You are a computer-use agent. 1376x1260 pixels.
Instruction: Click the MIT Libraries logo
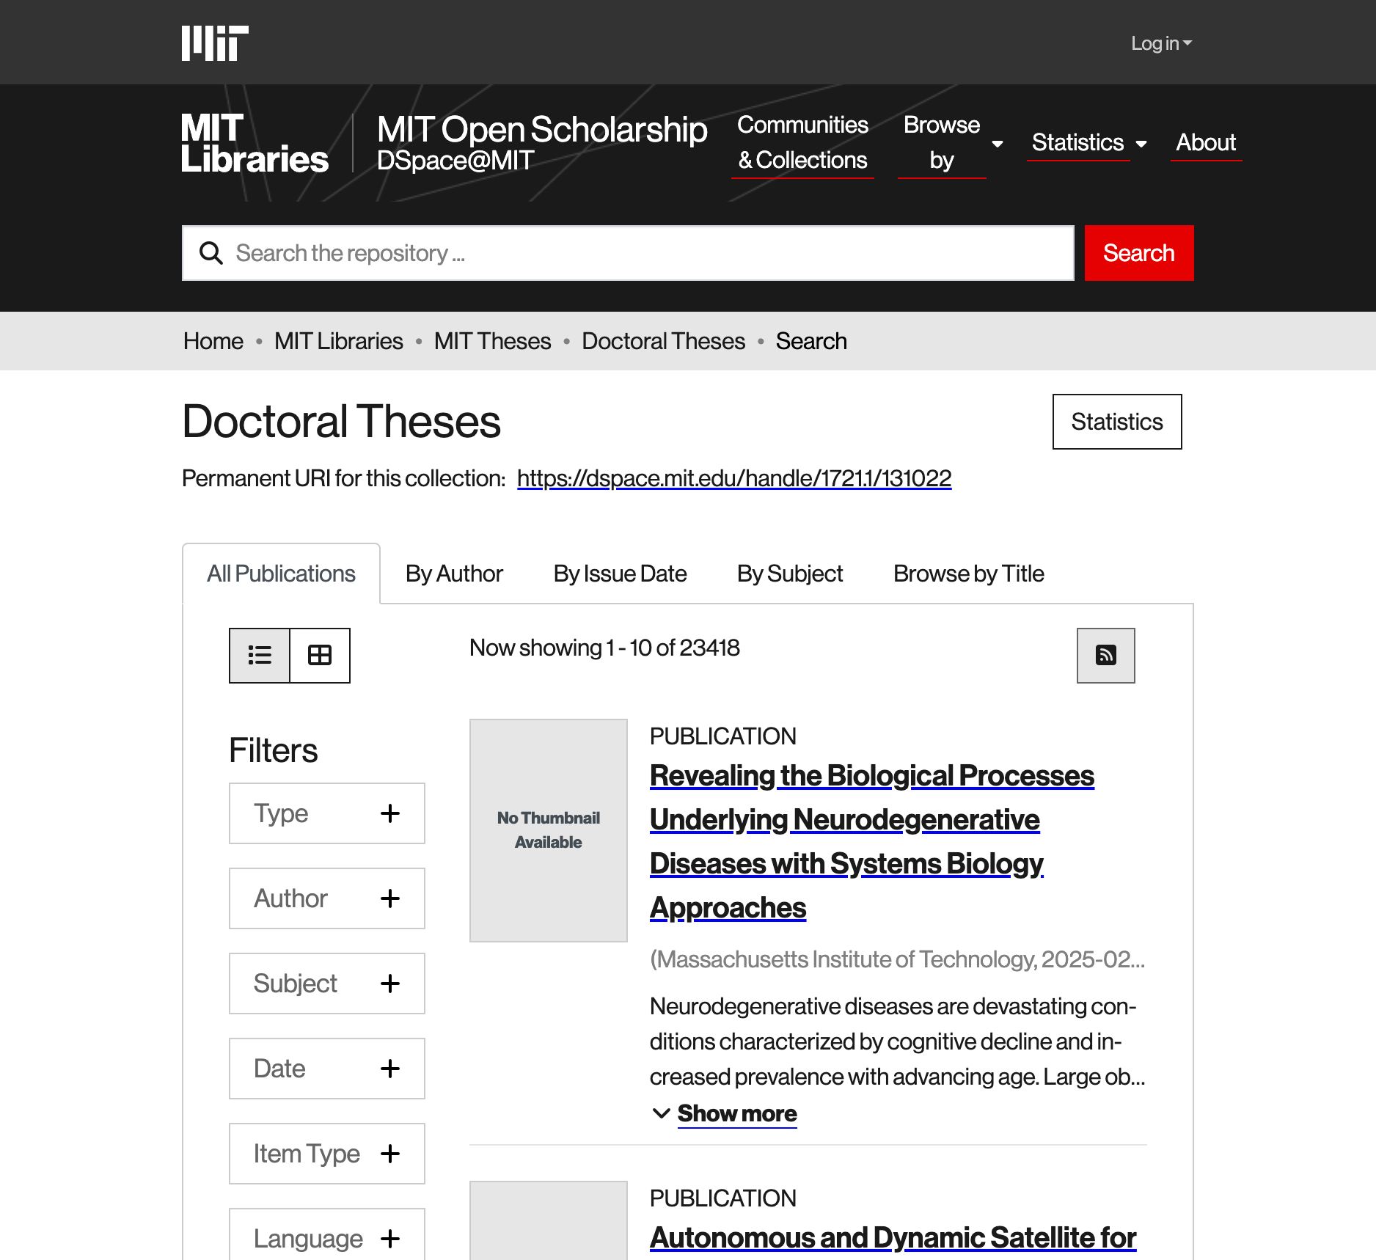[x=255, y=143]
